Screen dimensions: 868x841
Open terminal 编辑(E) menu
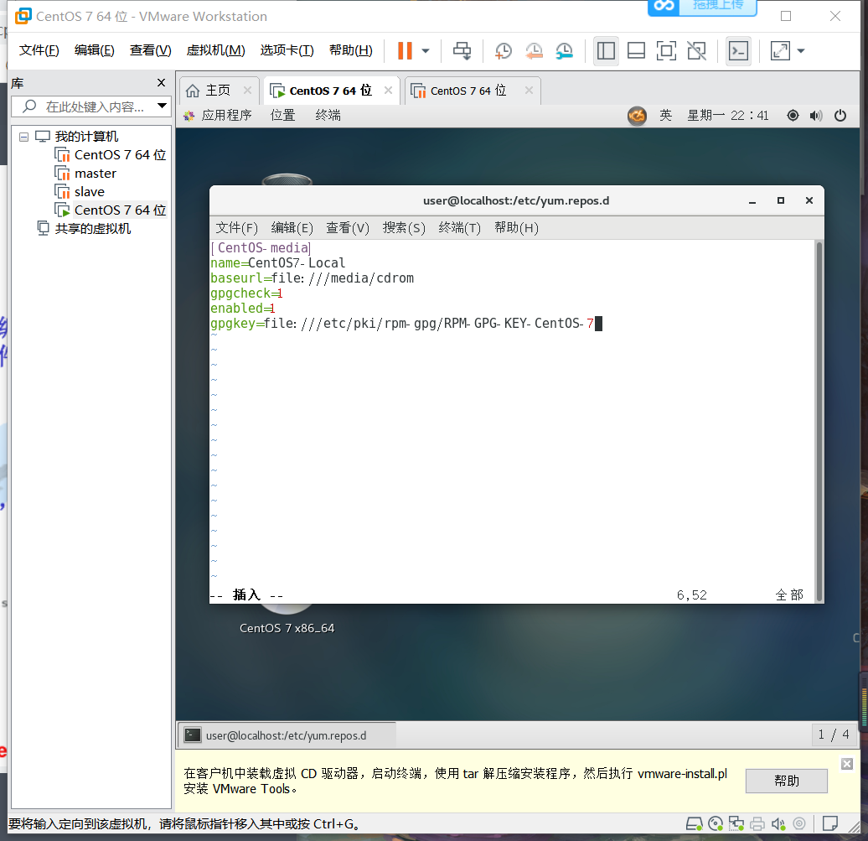click(292, 228)
